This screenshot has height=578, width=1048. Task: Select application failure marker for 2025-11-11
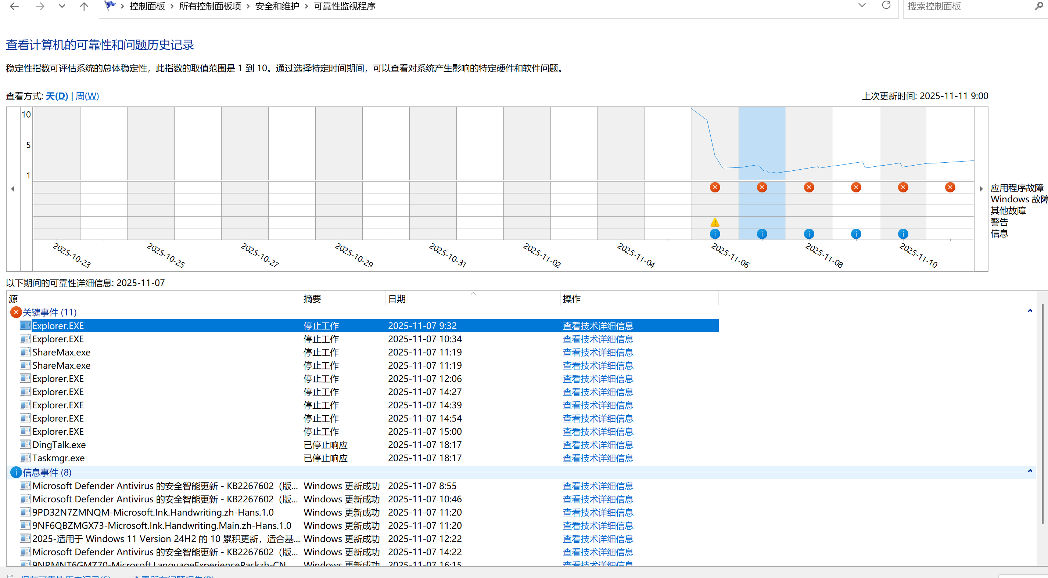click(950, 187)
